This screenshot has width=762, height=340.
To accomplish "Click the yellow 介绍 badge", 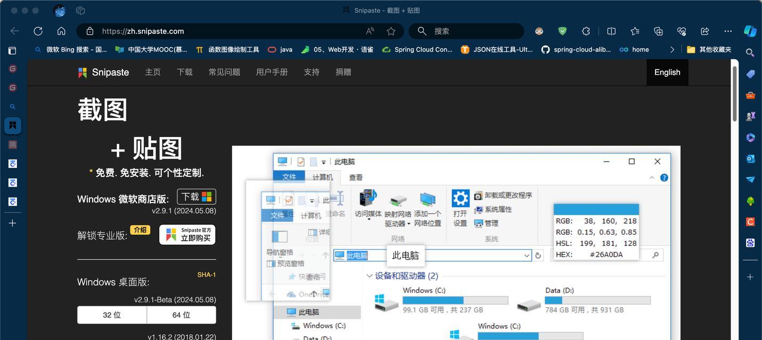I will (x=140, y=230).
